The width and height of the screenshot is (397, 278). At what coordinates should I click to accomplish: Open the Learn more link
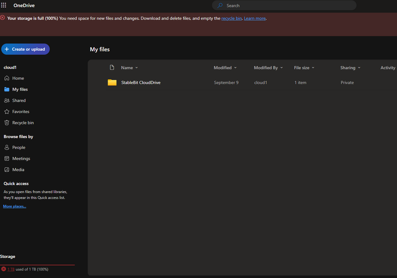[254, 18]
